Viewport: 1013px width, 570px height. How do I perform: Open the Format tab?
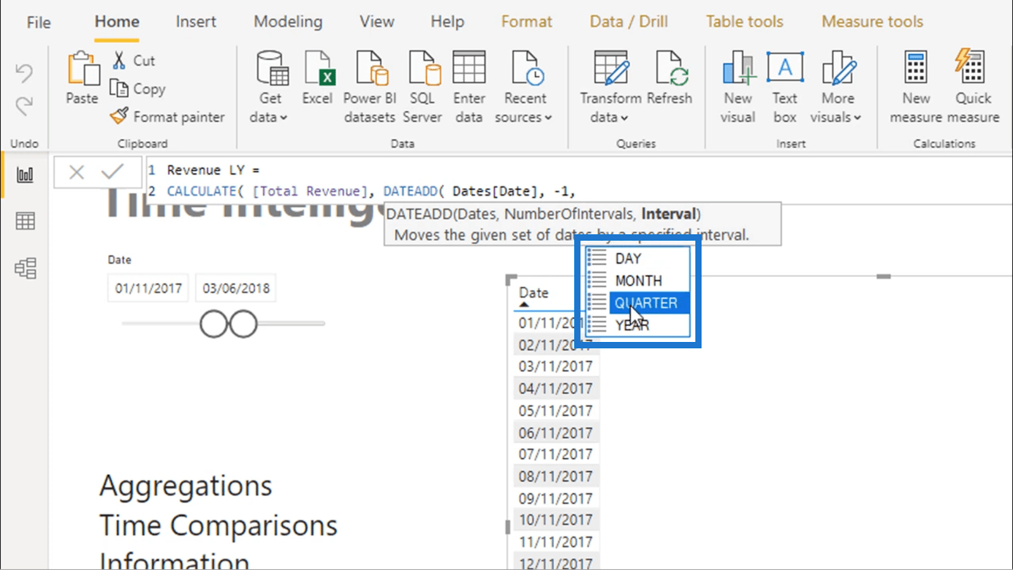(x=527, y=22)
